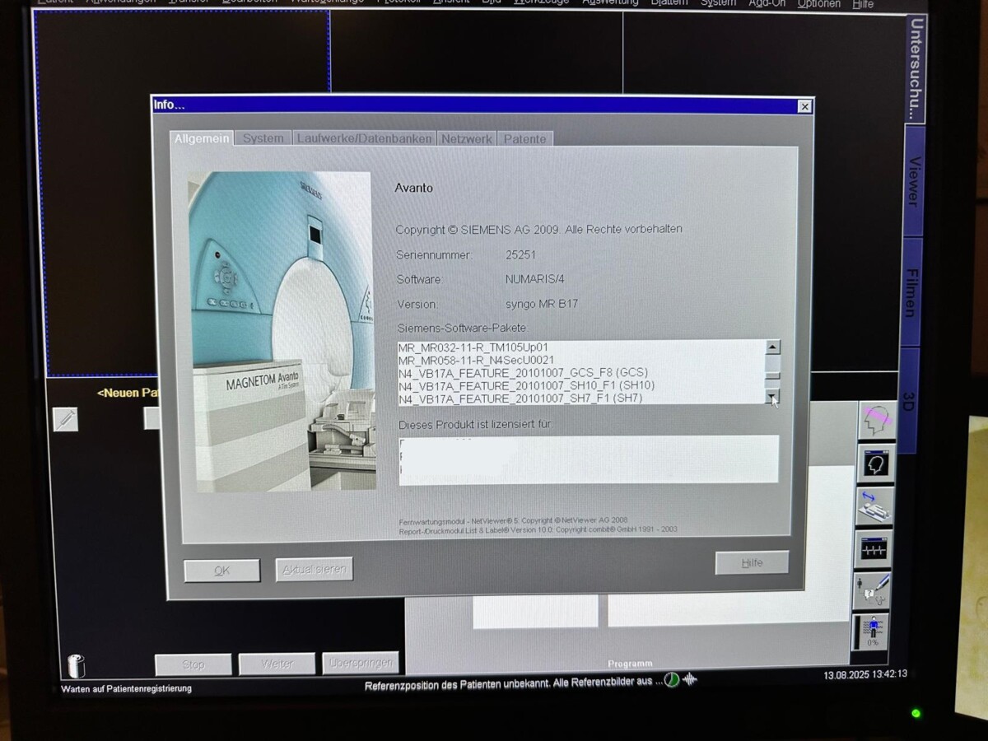Click the Hilfe button
Viewport: 988px width, 741px height.
pyautogui.click(x=751, y=563)
